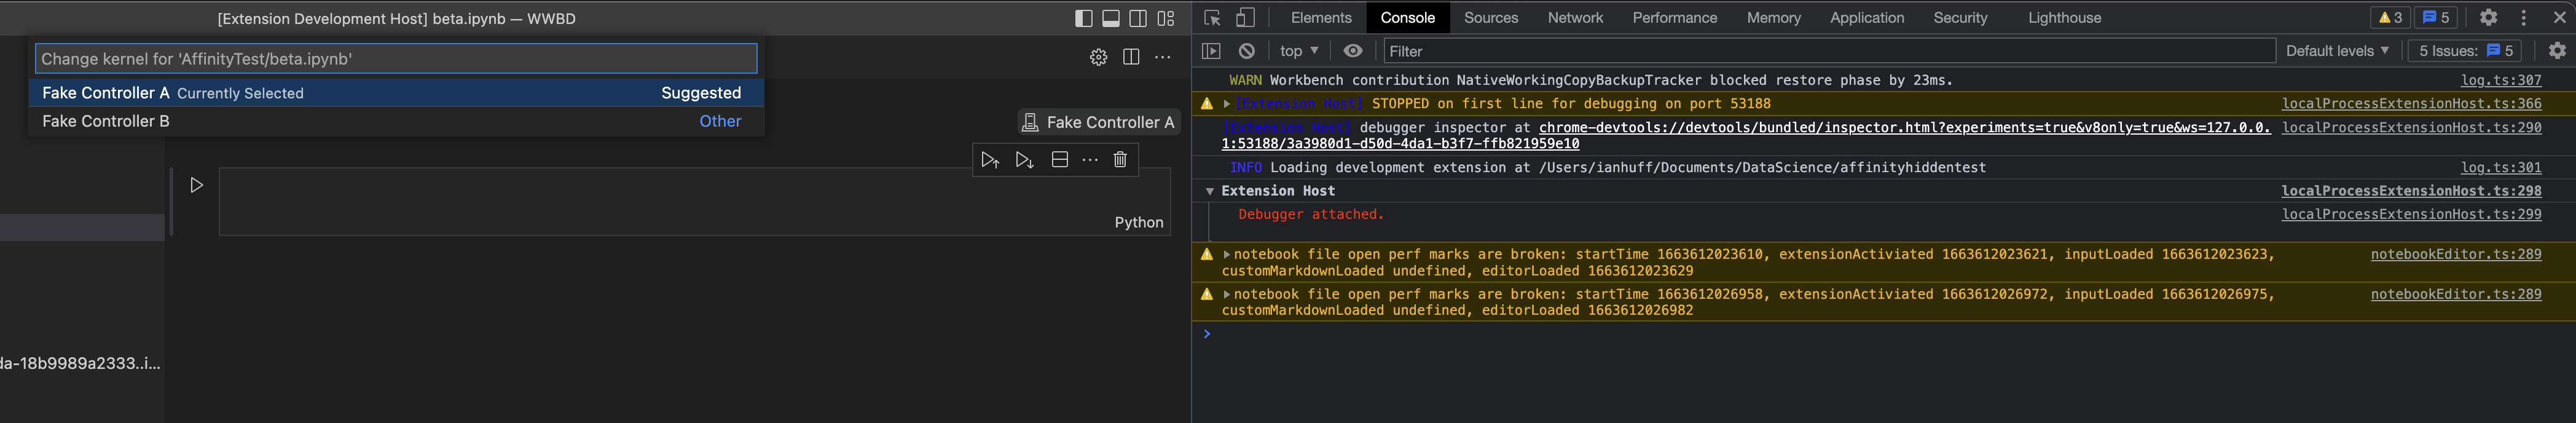
Task: Open the notebookEditor.ts:289 source link
Action: coord(2455,254)
